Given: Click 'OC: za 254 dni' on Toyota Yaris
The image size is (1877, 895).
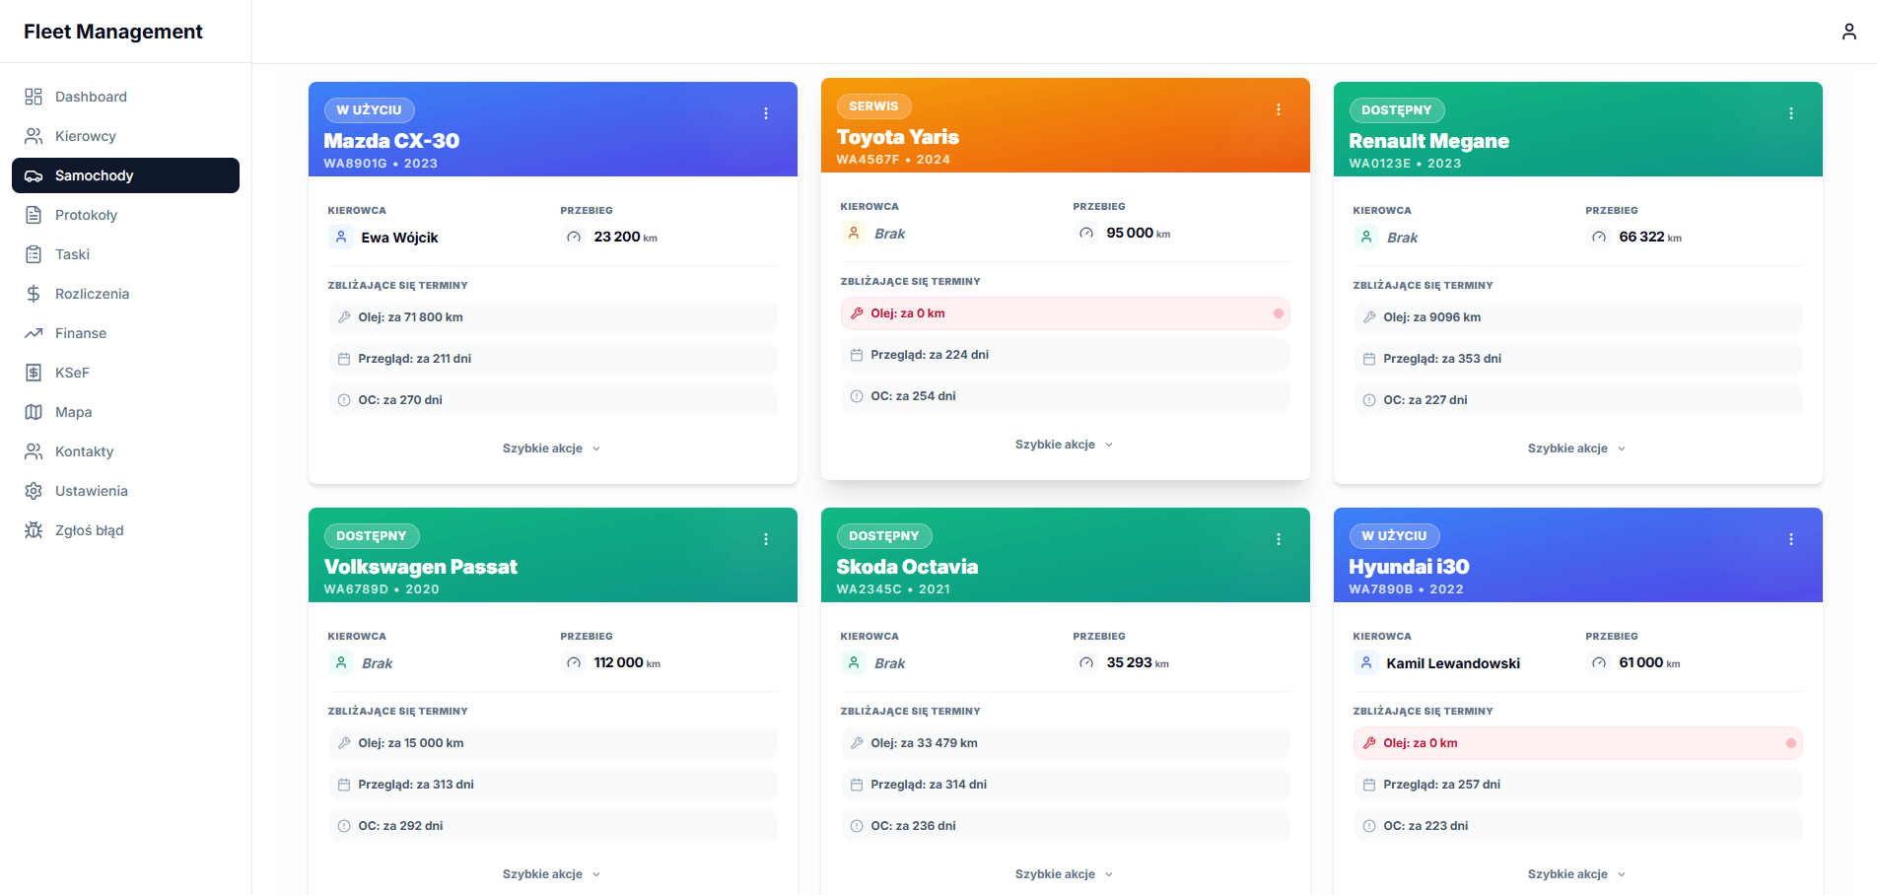Looking at the screenshot, I should (1066, 396).
